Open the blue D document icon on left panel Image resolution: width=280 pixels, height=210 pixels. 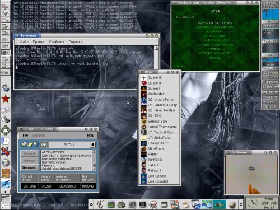6,141
